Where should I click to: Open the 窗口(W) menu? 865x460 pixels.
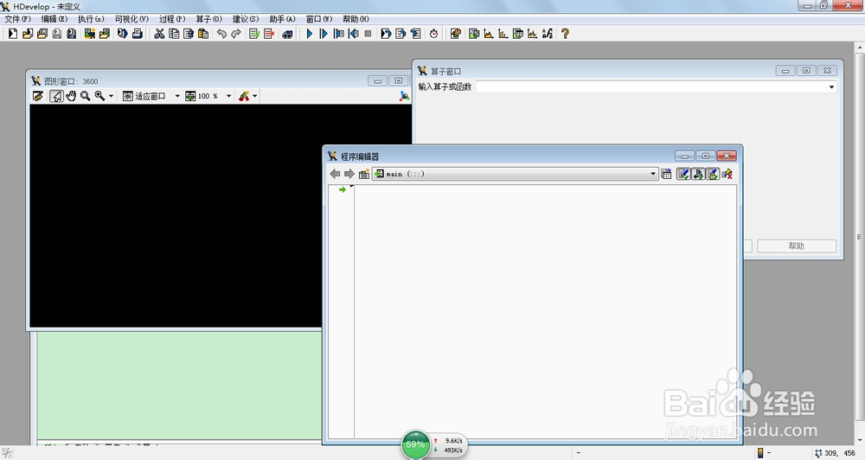(x=319, y=19)
